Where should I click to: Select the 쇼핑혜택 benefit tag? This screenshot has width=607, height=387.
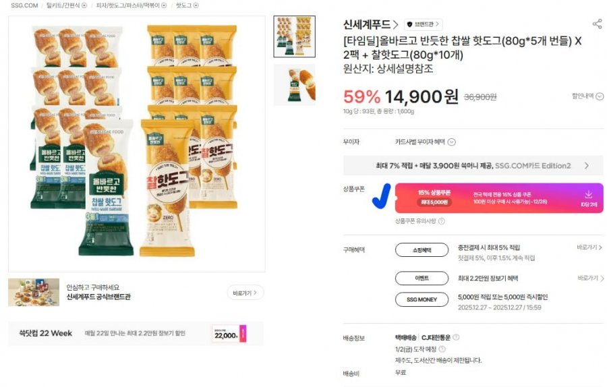[421, 250]
